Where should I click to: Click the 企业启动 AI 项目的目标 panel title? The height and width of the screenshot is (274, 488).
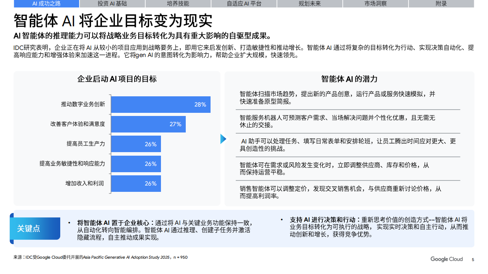click(117, 79)
